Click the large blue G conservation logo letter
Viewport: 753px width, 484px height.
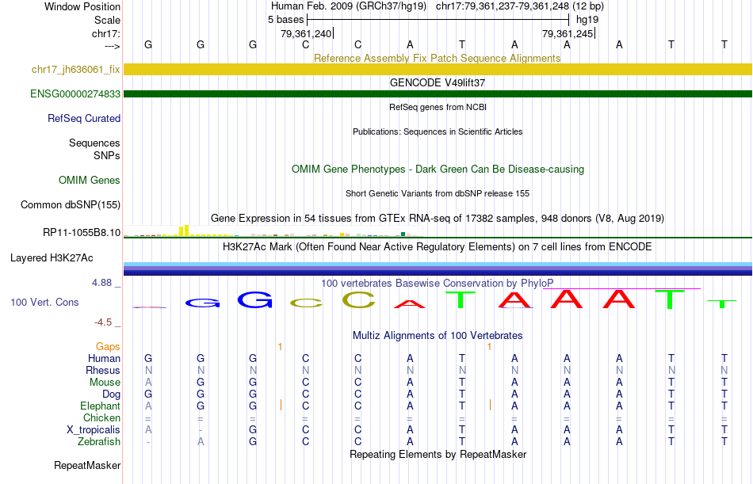[x=254, y=299]
